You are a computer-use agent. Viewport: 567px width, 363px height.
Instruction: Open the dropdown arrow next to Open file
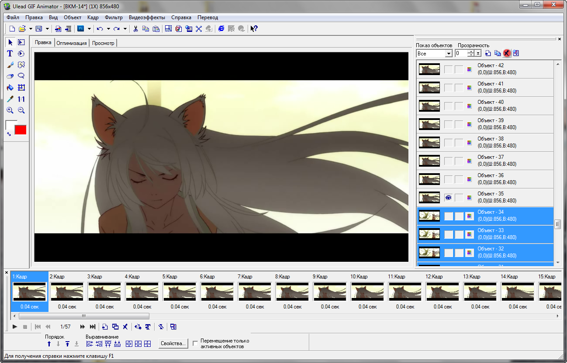point(31,29)
